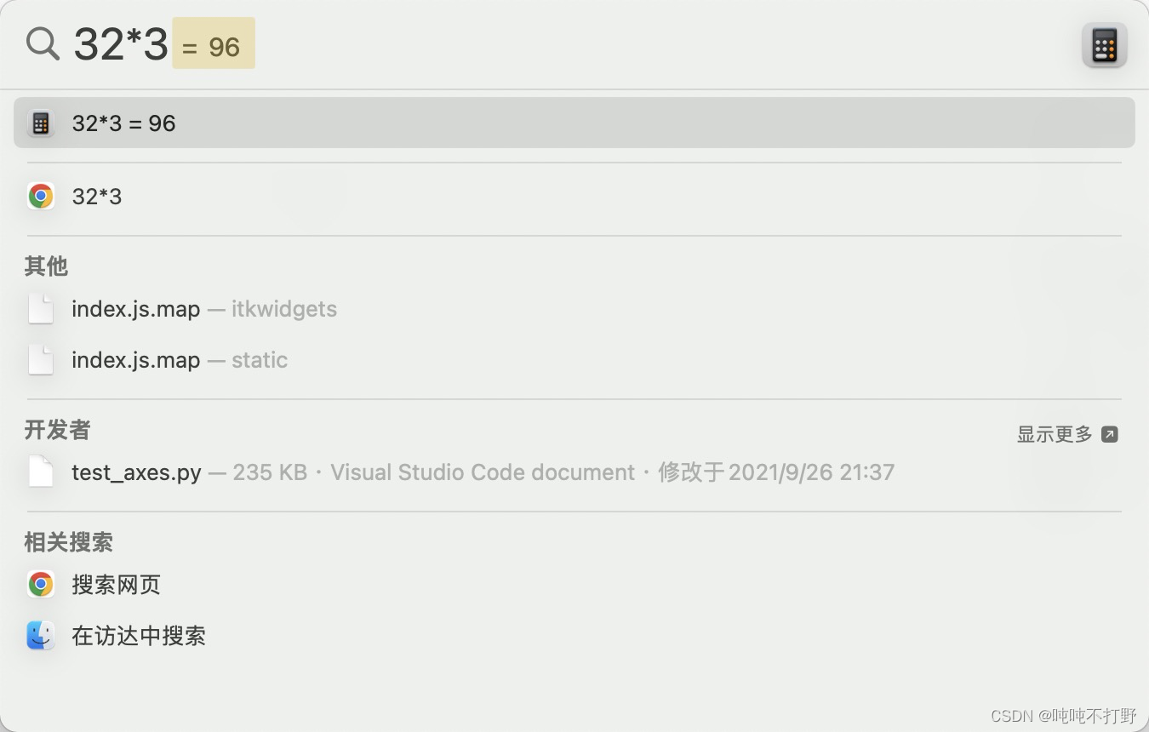The width and height of the screenshot is (1149, 732).
Task: Click file icon of index.js.map itkwidgets
Action: tap(41, 309)
